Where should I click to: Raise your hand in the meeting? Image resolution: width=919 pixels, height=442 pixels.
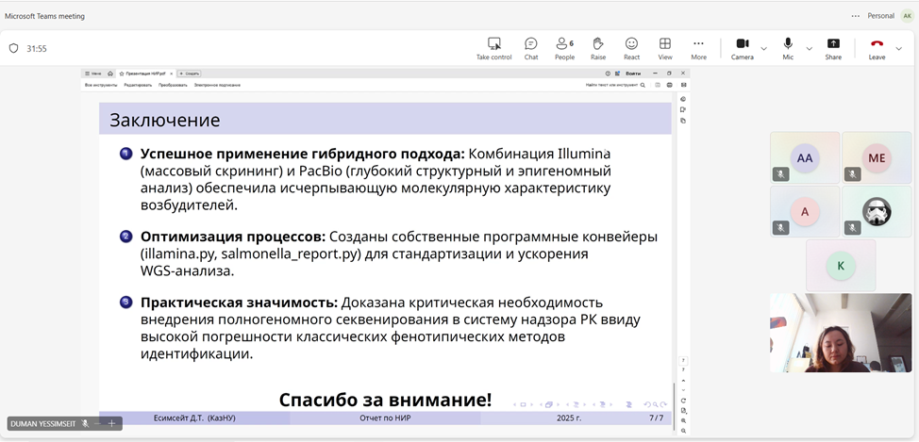pyautogui.click(x=598, y=49)
